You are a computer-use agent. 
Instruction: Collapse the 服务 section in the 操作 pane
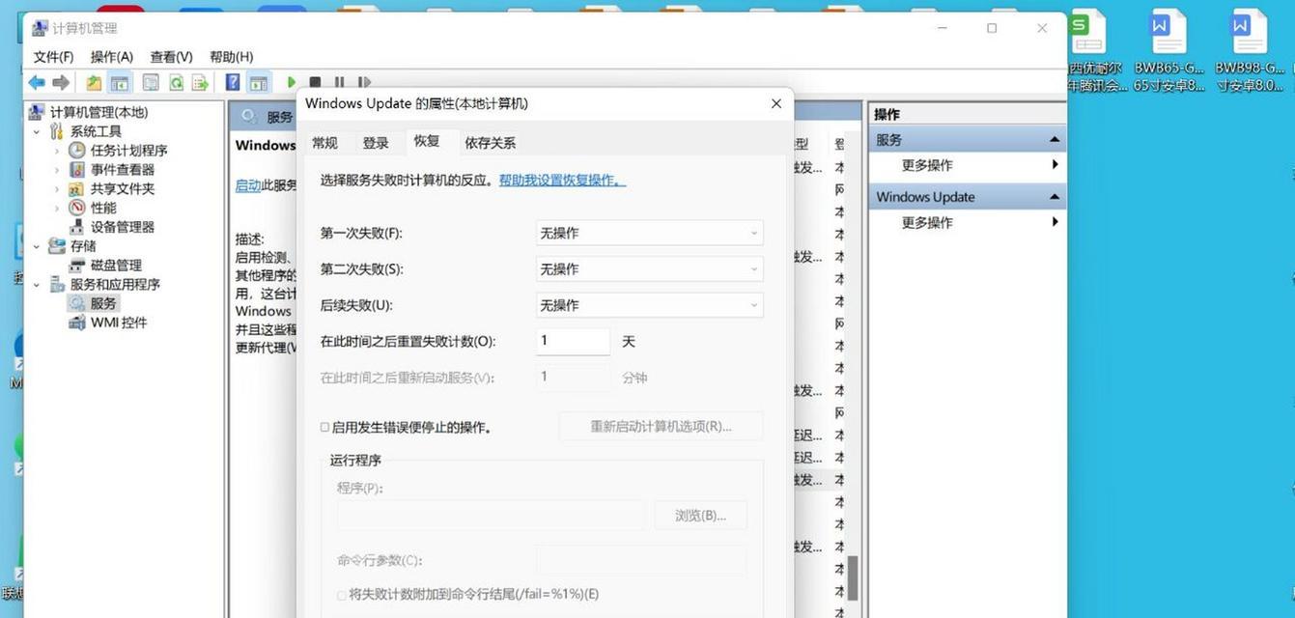(1055, 140)
